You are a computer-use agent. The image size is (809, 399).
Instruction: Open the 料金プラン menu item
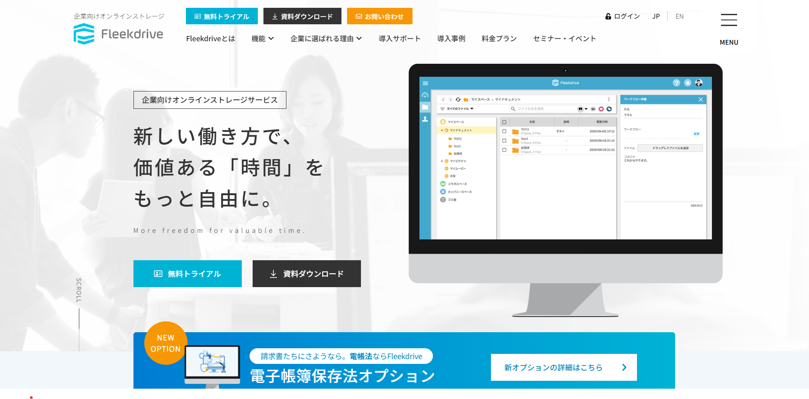(499, 39)
